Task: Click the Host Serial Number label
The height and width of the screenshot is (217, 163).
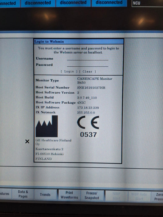Action: pyautogui.click(x=52, y=87)
